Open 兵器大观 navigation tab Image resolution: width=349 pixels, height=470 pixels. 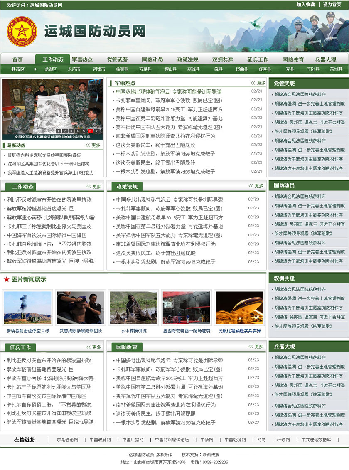326,59
